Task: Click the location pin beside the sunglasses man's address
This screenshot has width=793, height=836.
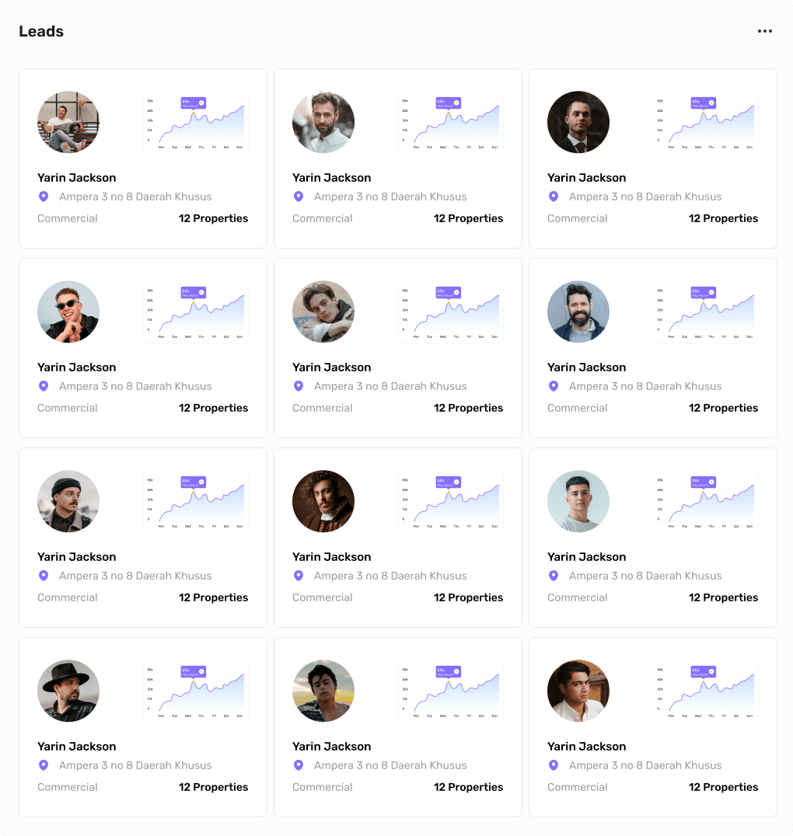Action: click(44, 386)
